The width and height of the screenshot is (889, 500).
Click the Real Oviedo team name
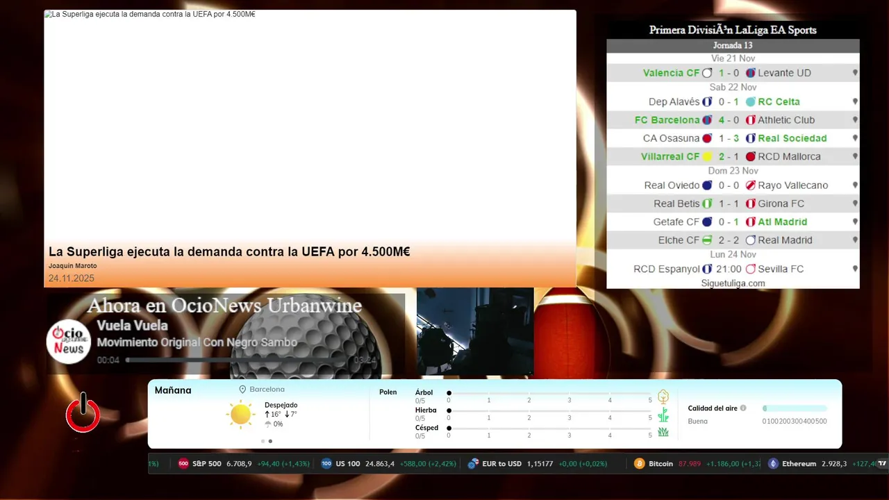pos(672,185)
